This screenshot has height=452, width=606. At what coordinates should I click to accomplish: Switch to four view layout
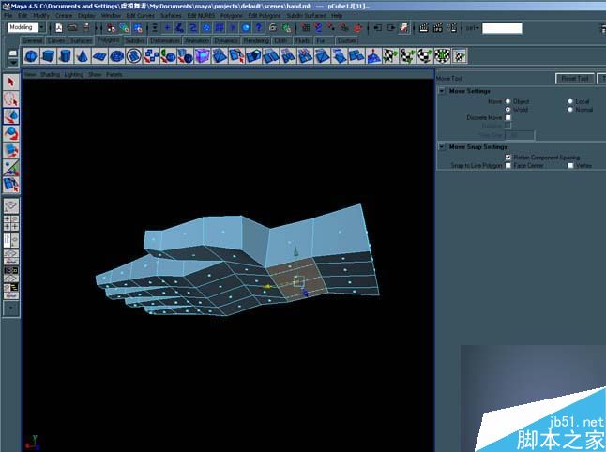11,223
